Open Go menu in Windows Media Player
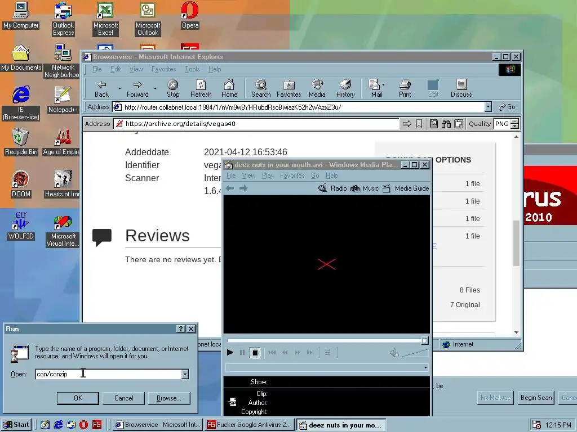The image size is (577, 432). click(x=315, y=175)
